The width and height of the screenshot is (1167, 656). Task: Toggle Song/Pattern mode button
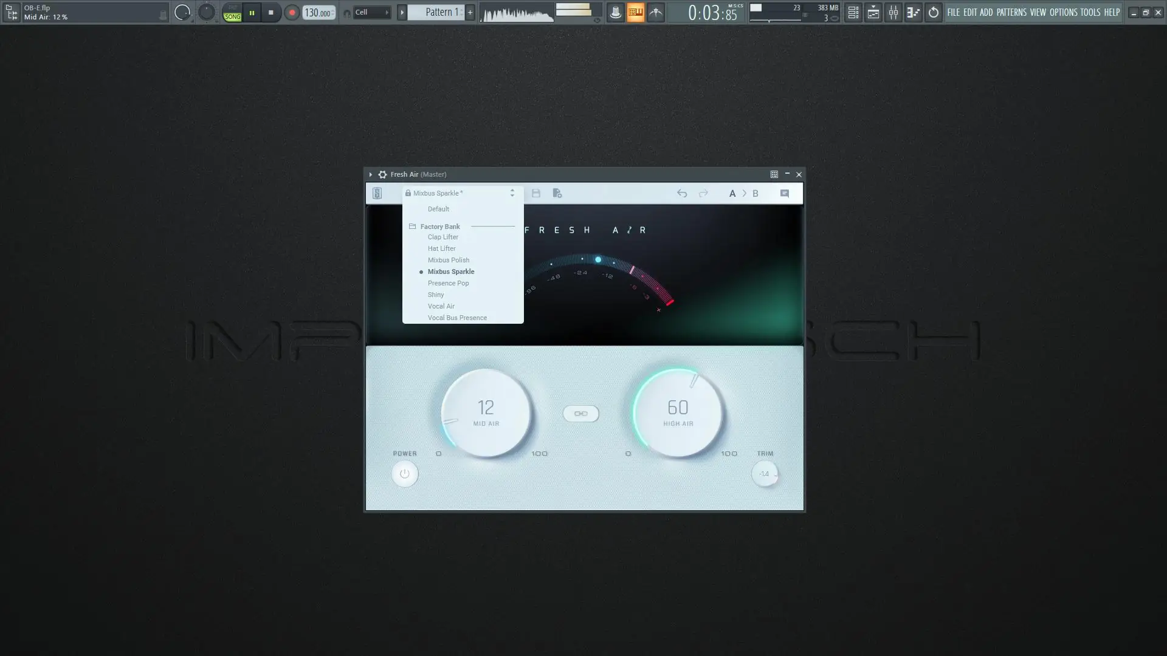click(232, 12)
